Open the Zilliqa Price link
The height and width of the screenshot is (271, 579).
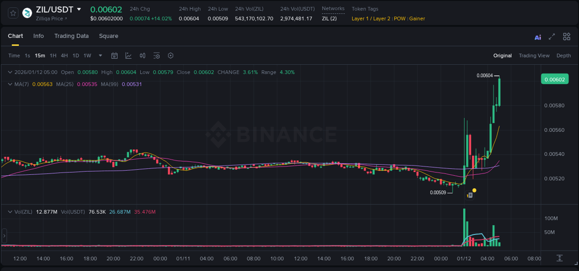[51, 18]
